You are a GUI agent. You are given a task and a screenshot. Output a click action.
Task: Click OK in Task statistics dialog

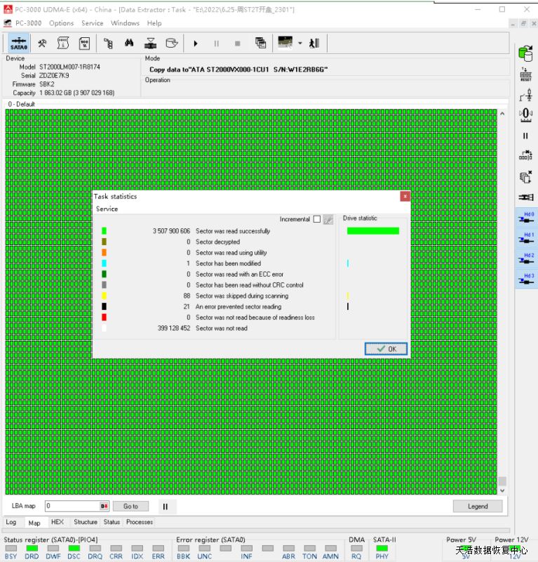coord(386,348)
